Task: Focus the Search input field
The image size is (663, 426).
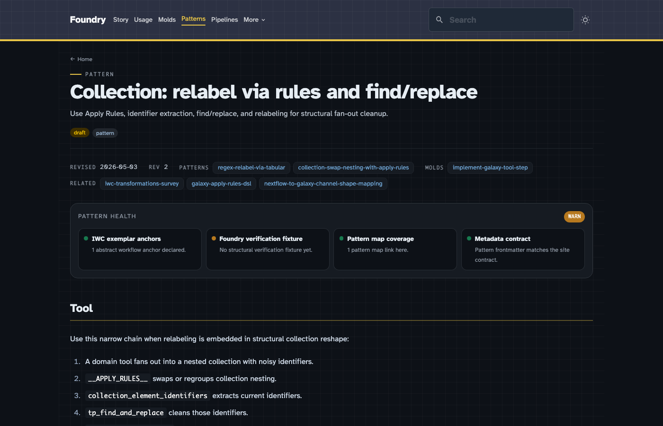Action: pos(501,19)
